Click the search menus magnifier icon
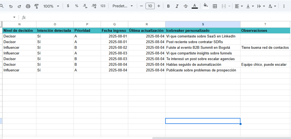Screen dimensions: 291x139 [1, 6]
